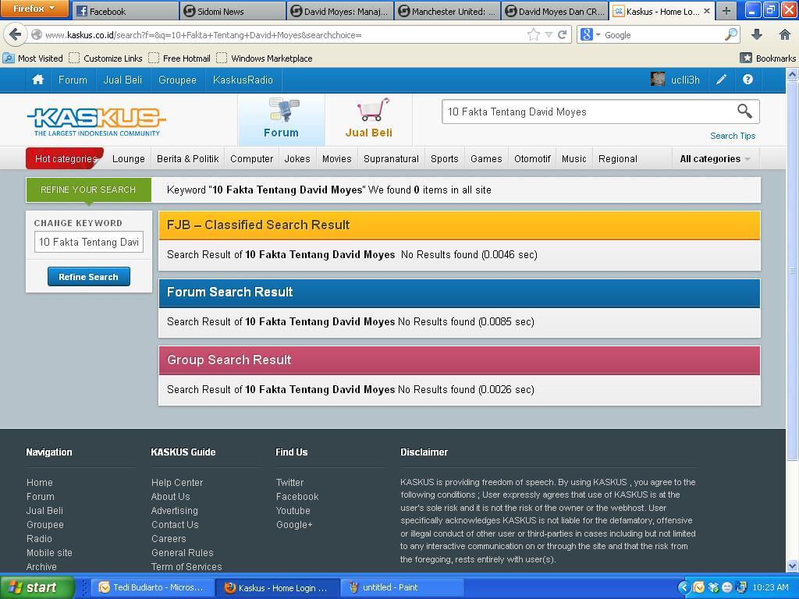Click the Refine Search button
Viewport: 799px width, 599px height.
click(89, 277)
